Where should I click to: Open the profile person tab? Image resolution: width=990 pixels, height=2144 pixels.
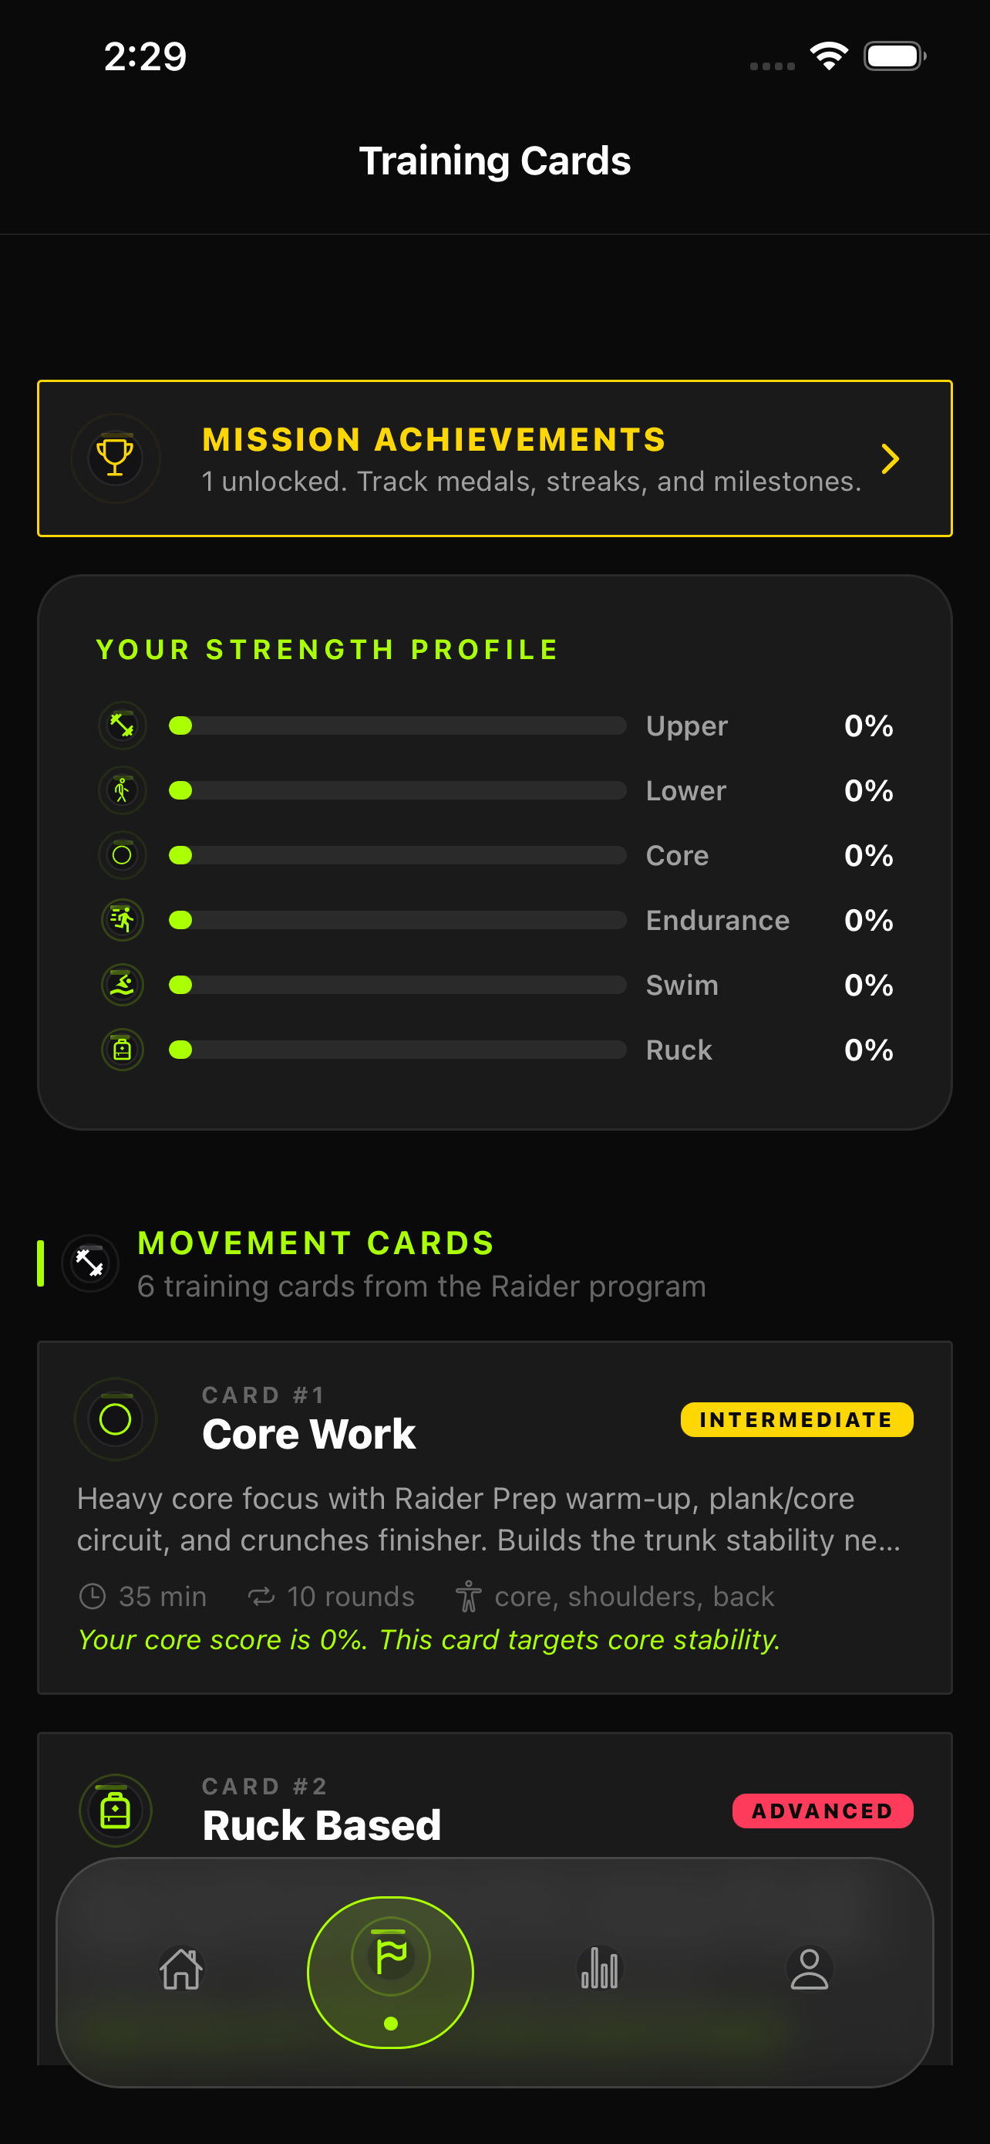809,1970
